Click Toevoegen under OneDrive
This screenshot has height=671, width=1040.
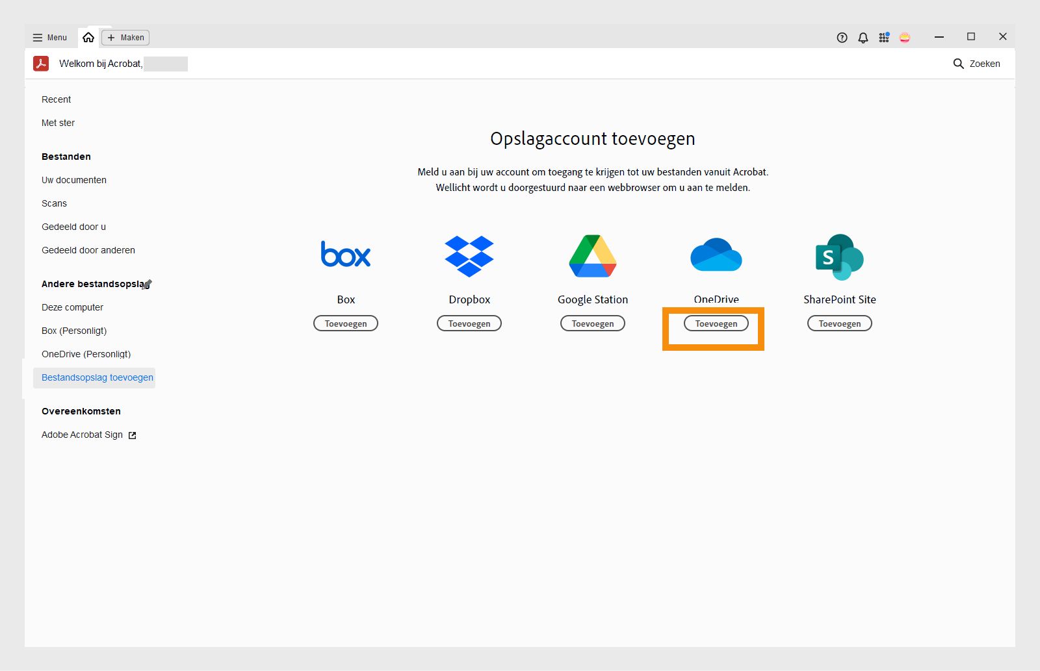[716, 323]
